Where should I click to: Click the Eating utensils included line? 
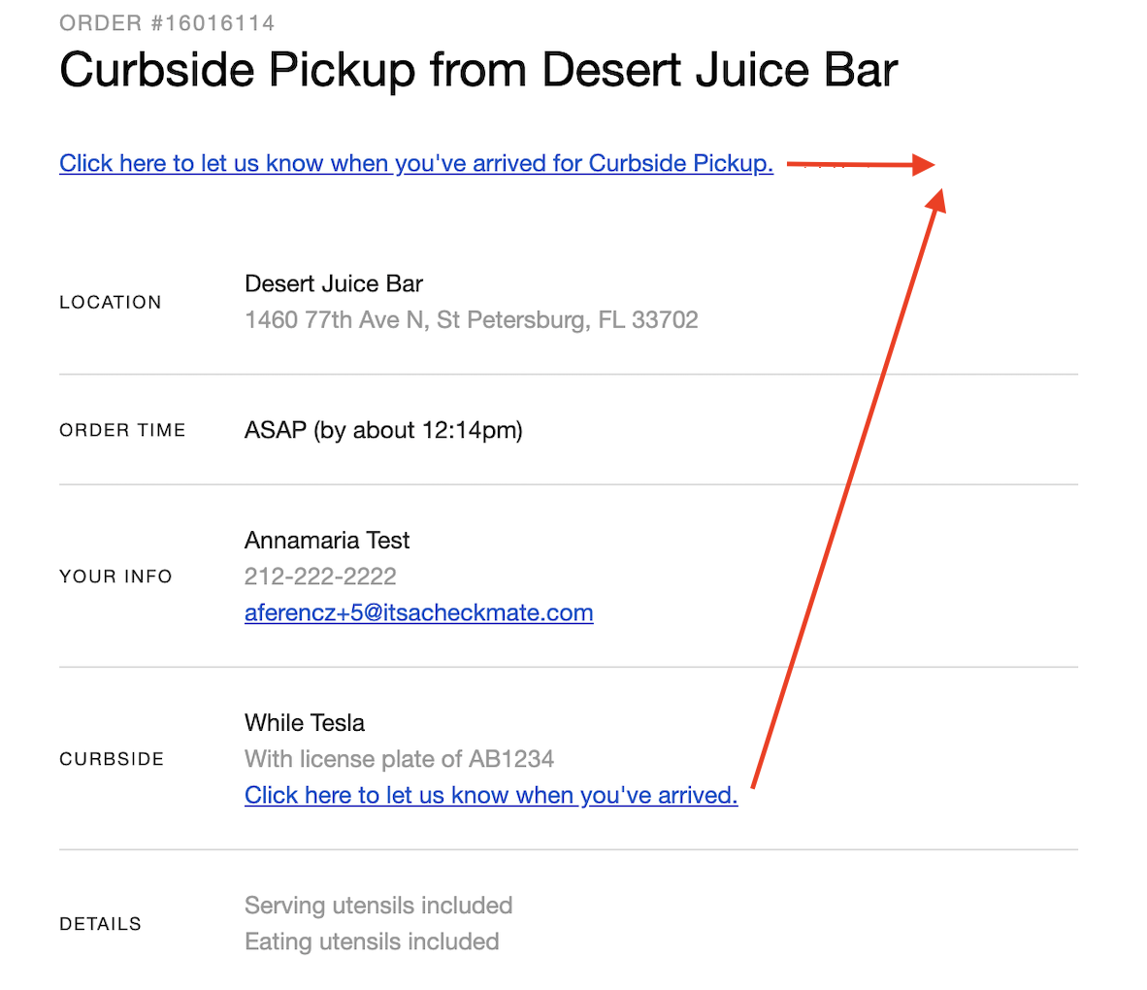(372, 940)
